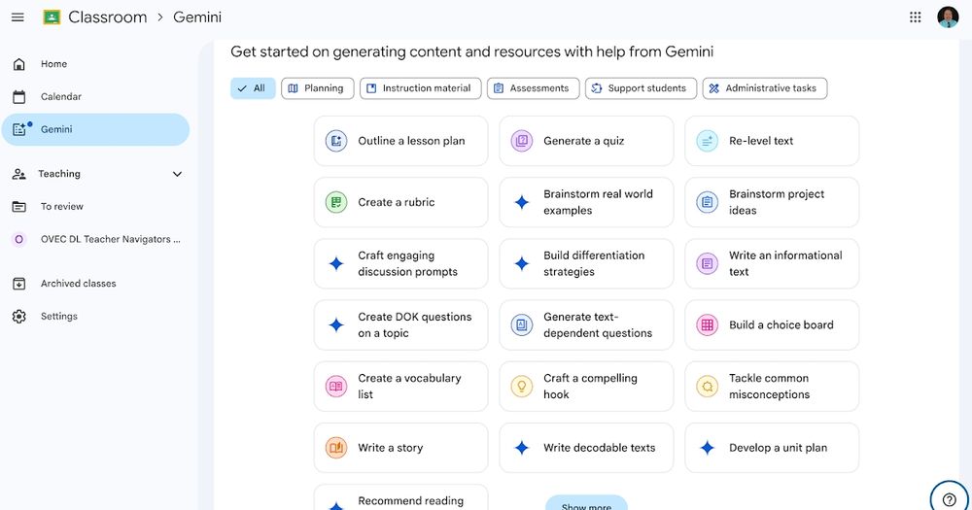Click the Create a rubric icon
Viewport: 972px width, 510px height.
(x=336, y=202)
